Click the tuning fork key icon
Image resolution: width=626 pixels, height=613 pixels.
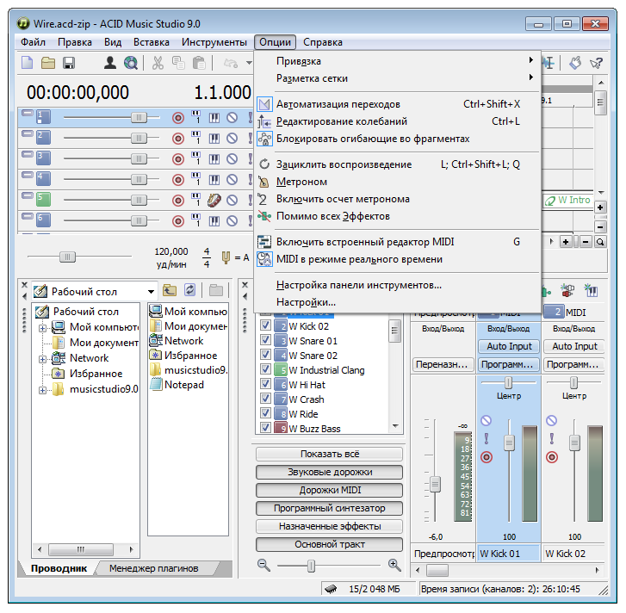click(x=226, y=257)
